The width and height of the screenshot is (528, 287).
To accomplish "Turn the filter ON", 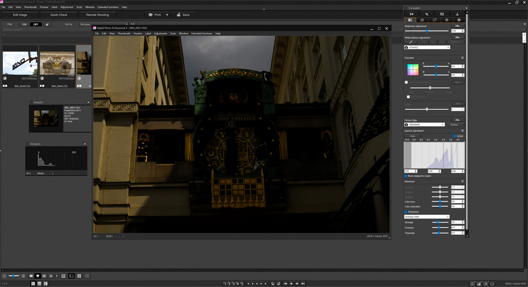I will pos(24,24).
